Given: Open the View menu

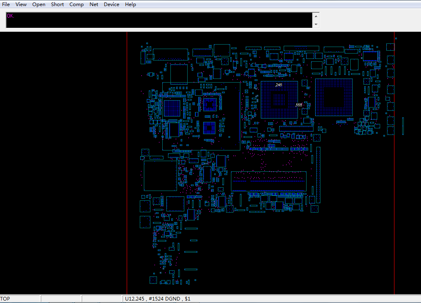Looking at the screenshot, I should tap(21, 4).
